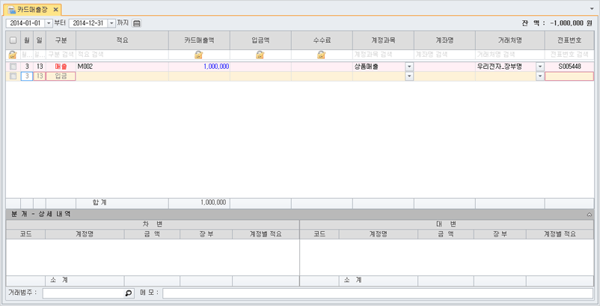The width and height of the screenshot is (600, 306).
Task: Open the 2014-01-01 start date dropdown
Action: click(x=49, y=23)
